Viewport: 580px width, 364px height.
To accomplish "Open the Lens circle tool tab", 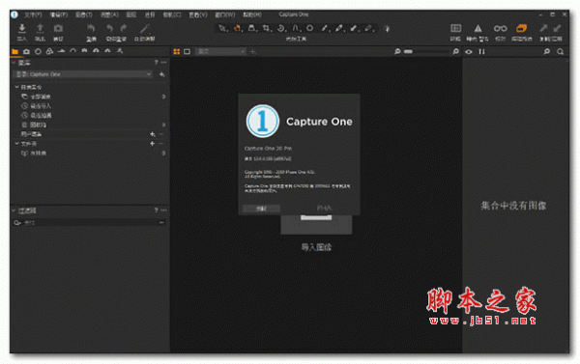I will coord(38,51).
